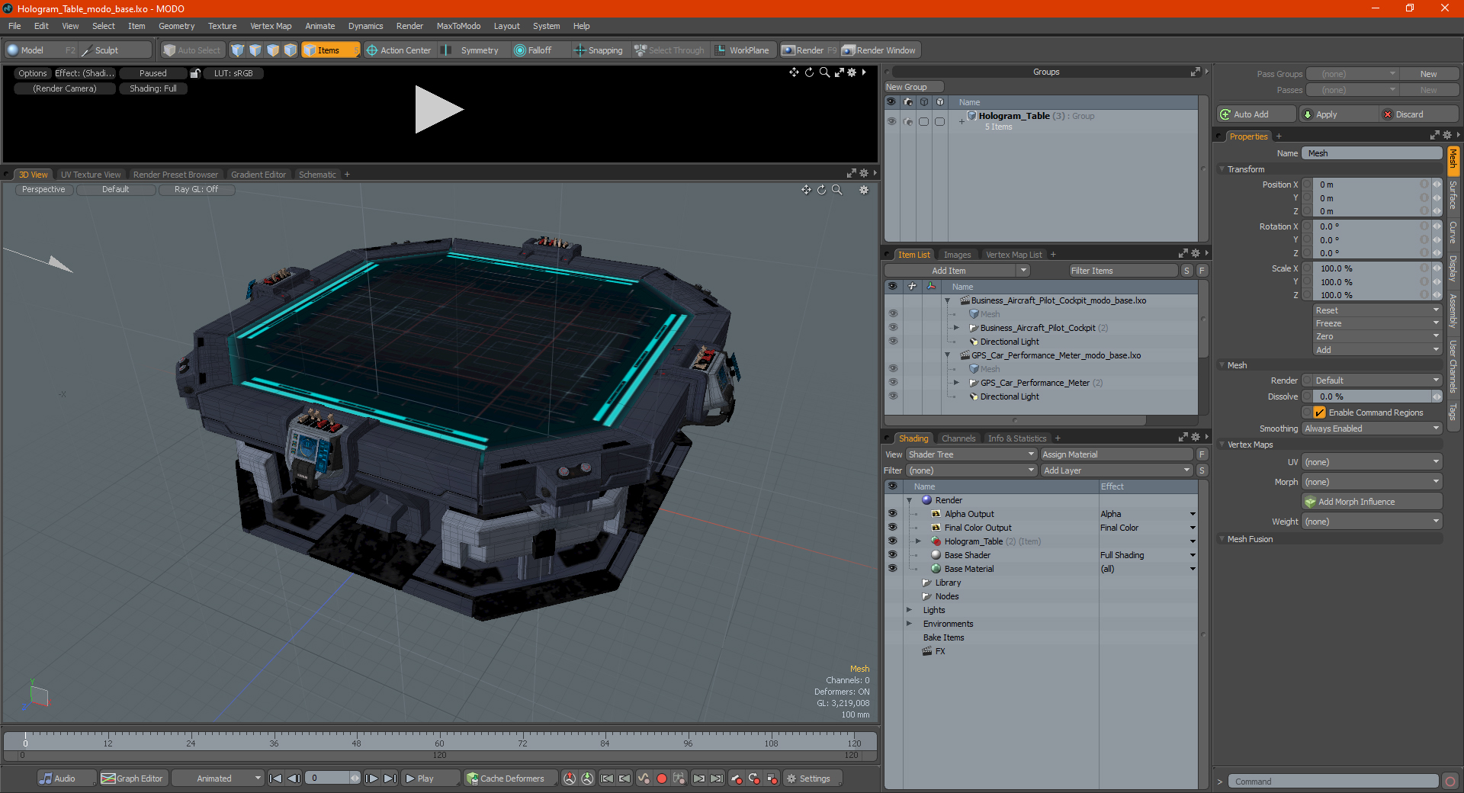1464x793 pixels.
Task: Open the Audio options
Action: [x=66, y=779]
